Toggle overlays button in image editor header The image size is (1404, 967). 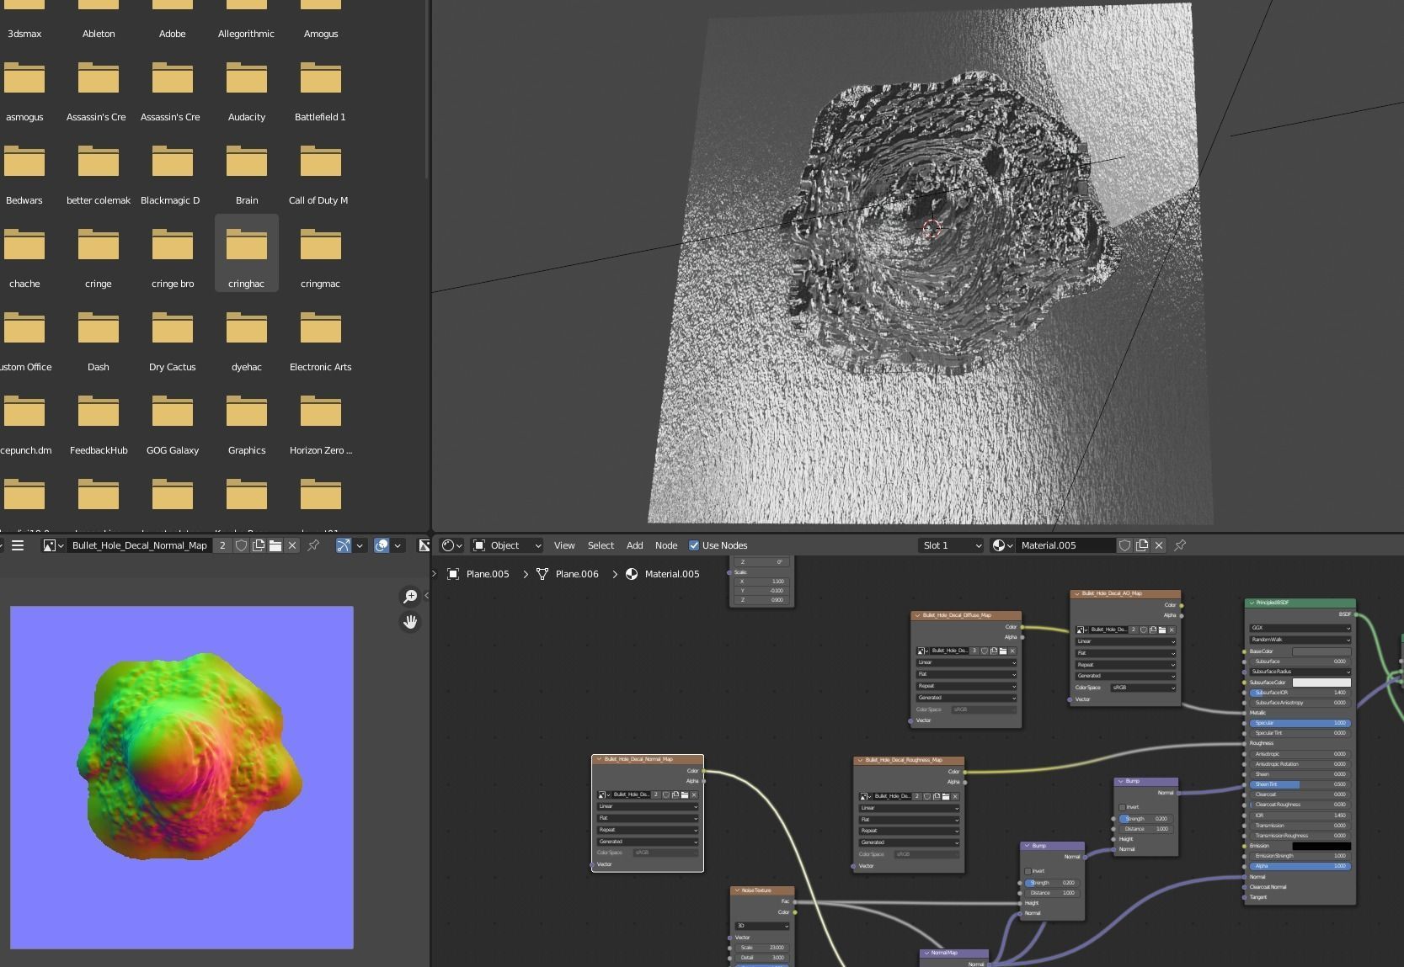(382, 545)
